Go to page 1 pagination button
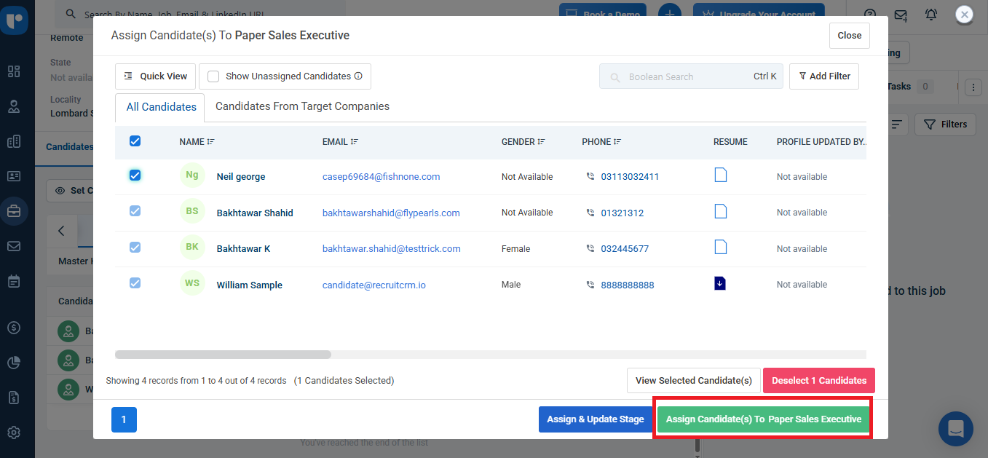 124,419
